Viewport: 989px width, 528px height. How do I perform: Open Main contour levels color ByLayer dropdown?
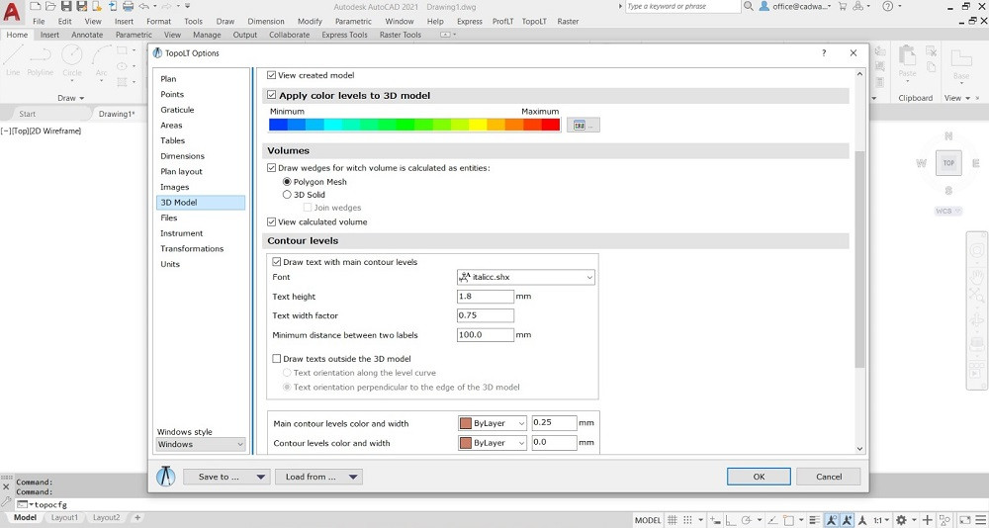click(493, 423)
